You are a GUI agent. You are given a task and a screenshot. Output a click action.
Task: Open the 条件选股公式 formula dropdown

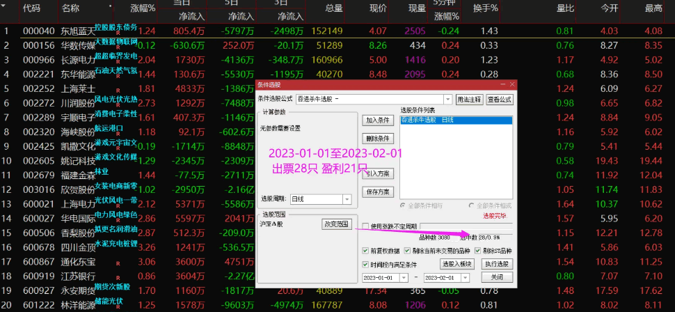pos(447,99)
